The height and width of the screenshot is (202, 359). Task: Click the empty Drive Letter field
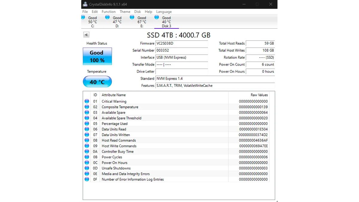(182, 72)
